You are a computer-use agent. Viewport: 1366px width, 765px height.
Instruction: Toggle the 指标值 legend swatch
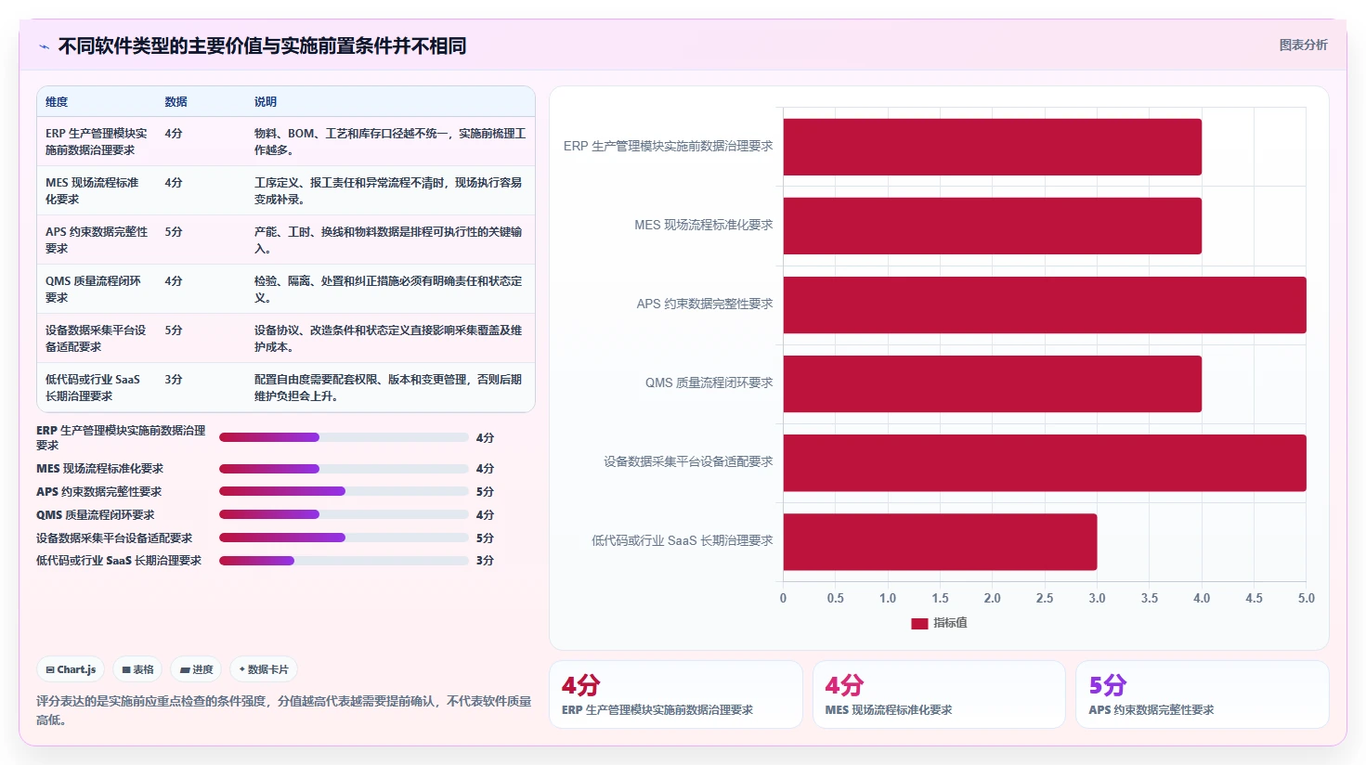point(919,623)
